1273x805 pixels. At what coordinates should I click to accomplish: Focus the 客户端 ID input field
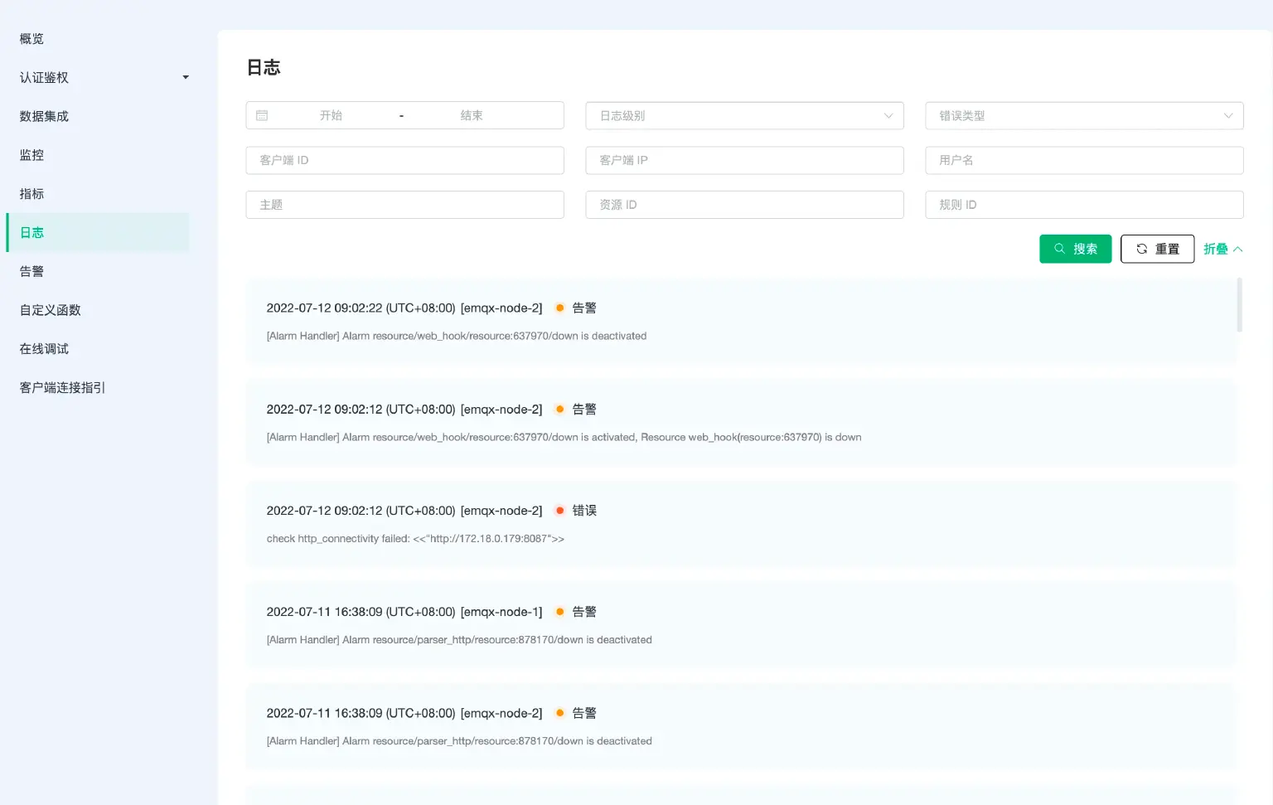click(404, 160)
